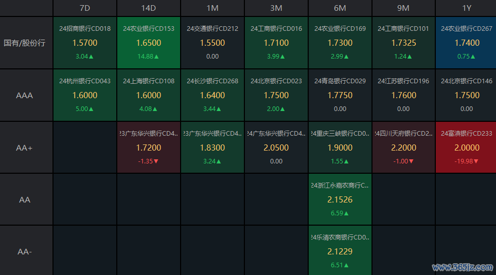
Task: Open the 24农业银行CD169 cell
Action: pos(340,43)
